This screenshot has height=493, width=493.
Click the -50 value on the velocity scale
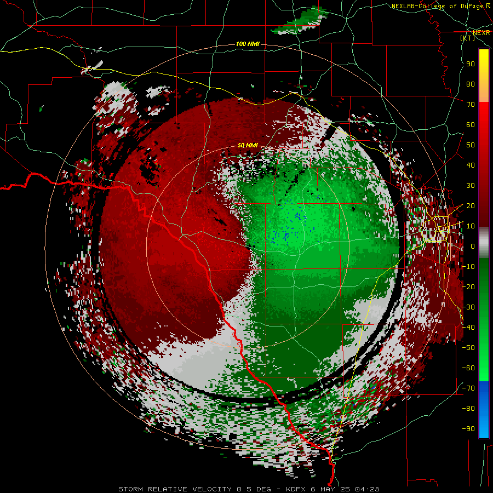468,348
